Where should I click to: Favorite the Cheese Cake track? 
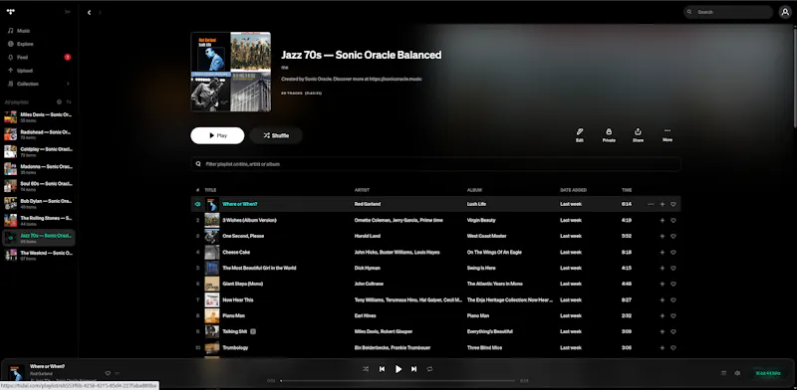[673, 253]
